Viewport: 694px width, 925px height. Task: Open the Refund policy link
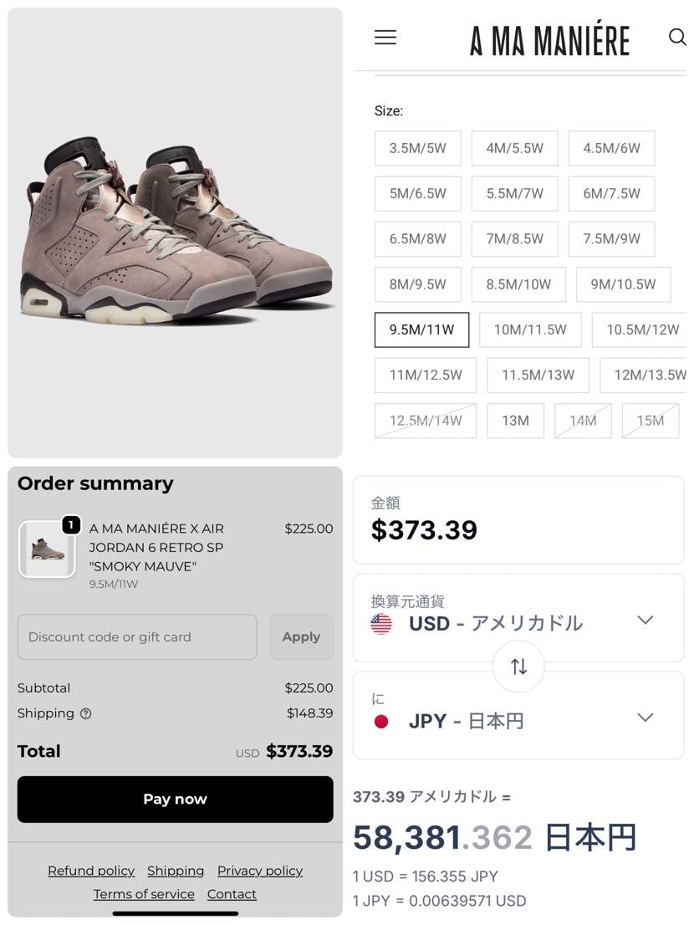[x=91, y=871]
